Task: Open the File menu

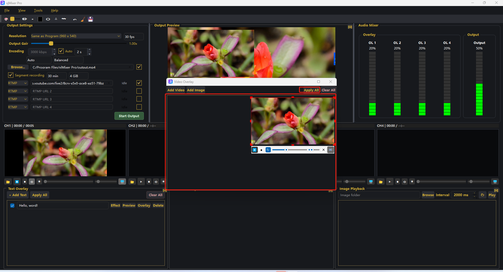Action: pos(7,10)
